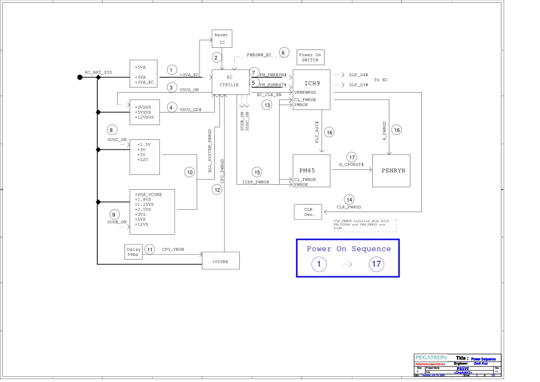Select the +3VSUS rail text
Image resolution: width=540 pixels, height=382 pixels.
coord(143,107)
